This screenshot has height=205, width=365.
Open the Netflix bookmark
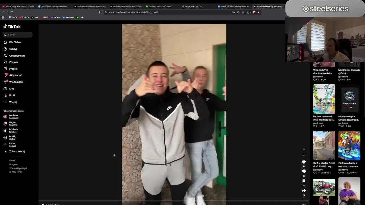pyautogui.click(x=44, y=17)
